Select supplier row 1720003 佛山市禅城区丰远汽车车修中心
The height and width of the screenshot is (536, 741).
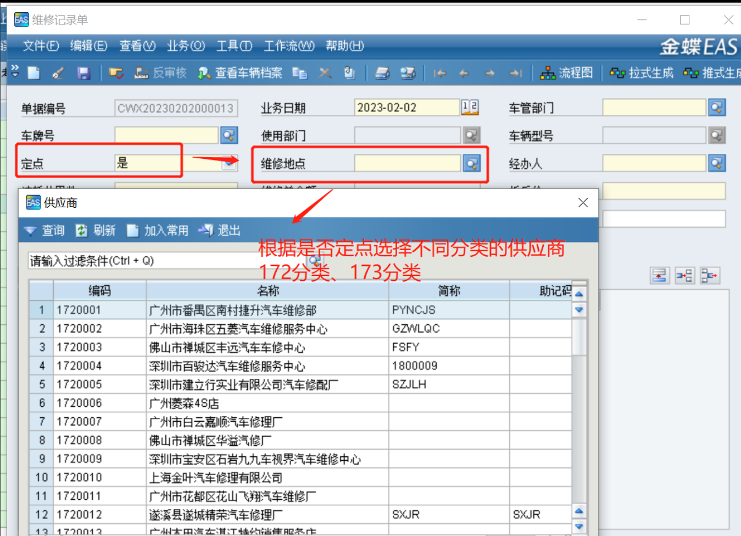pos(226,347)
